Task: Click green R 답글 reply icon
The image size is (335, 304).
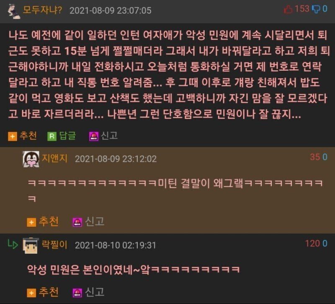Action: pyautogui.click(x=52, y=136)
